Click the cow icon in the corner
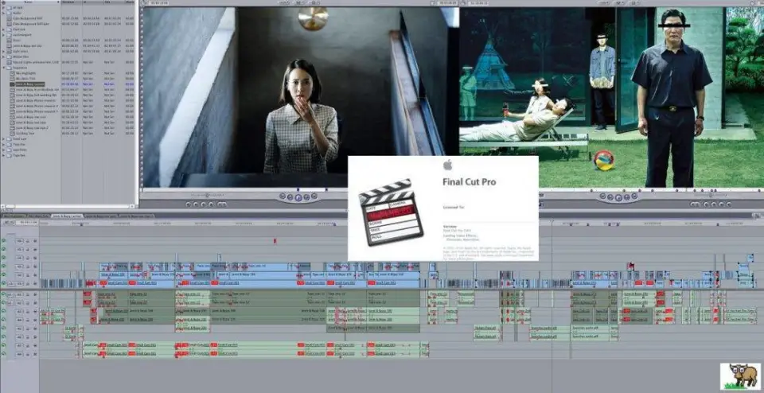 (739, 375)
